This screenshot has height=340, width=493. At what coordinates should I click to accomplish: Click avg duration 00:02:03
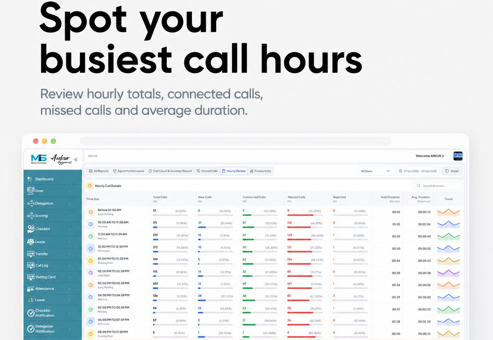[424, 309]
